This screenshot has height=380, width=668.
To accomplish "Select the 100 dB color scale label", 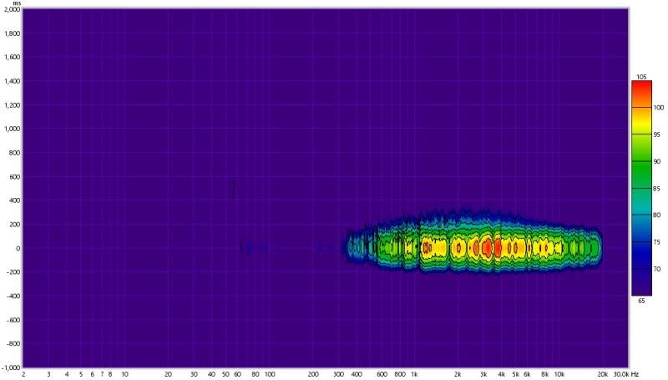I will coord(659,108).
